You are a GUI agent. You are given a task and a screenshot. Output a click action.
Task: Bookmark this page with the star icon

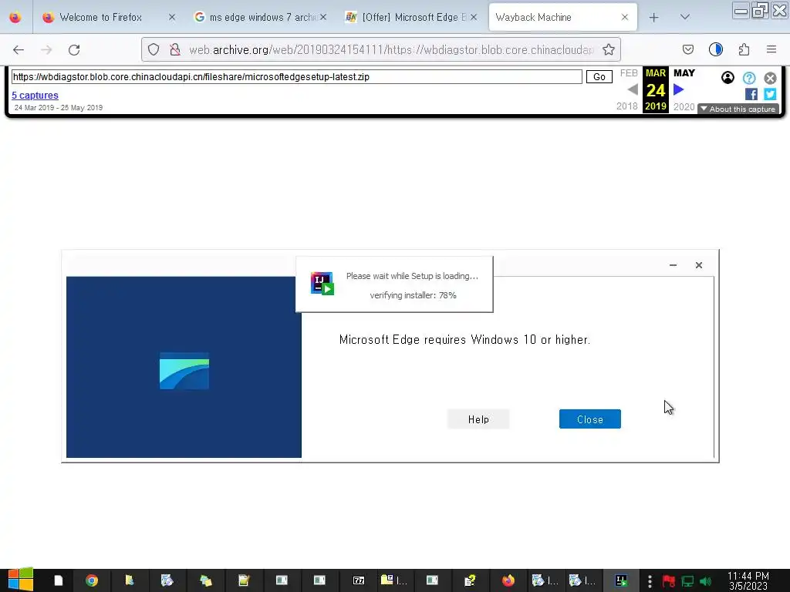point(609,49)
